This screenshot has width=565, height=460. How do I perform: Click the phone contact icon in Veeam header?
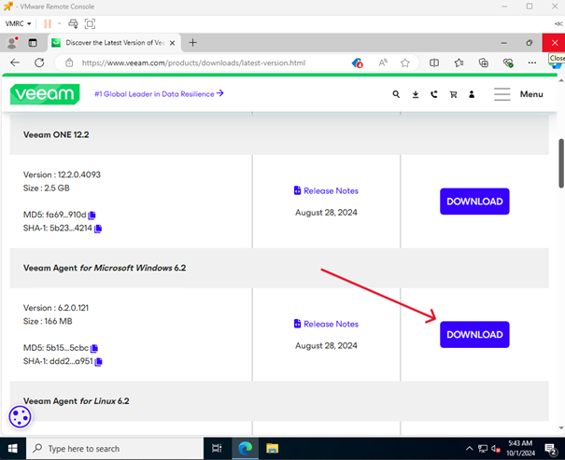tap(434, 94)
